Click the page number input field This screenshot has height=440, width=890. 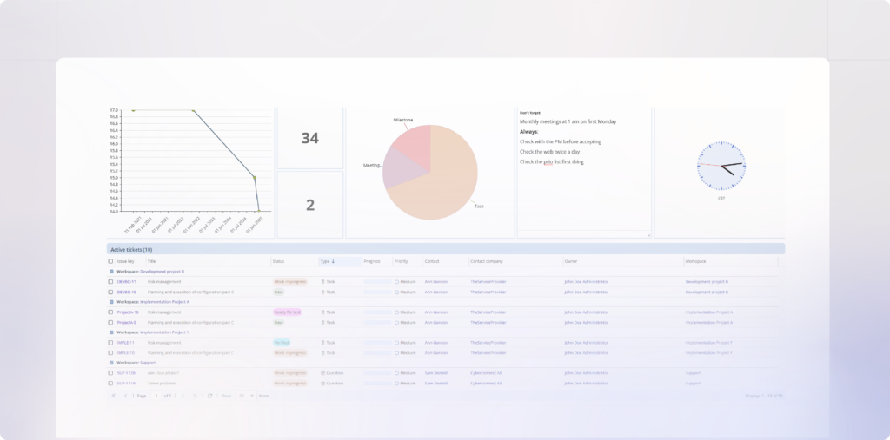point(156,396)
